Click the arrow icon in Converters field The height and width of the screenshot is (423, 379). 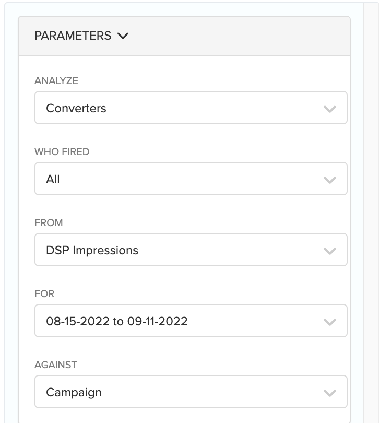click(329, 109)
